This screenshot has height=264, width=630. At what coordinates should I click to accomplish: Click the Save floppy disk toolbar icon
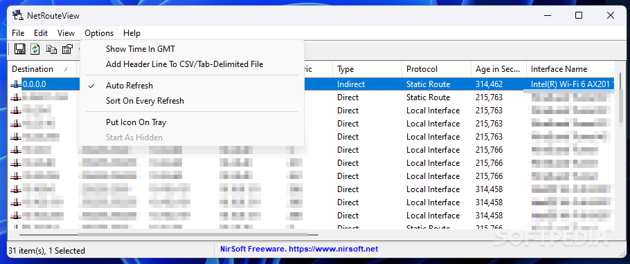point(19,49)
